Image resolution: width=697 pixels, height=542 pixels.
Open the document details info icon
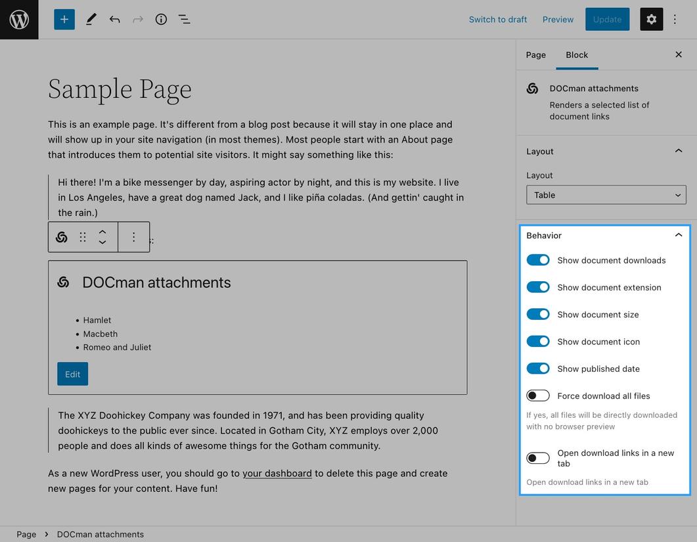[161, 20]
